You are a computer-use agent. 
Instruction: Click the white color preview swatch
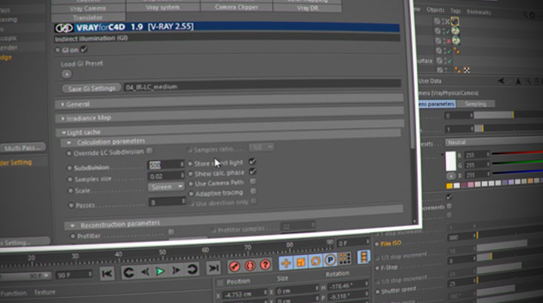tap(450, 161)
